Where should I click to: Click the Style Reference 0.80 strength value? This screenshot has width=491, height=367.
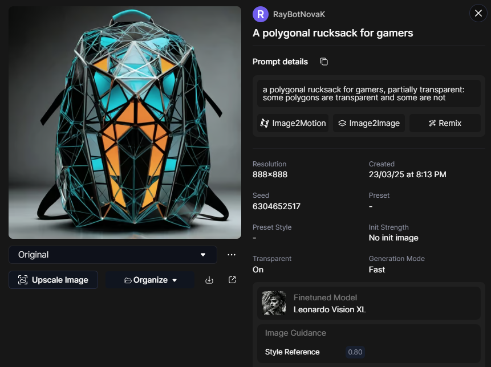coord(355,352)
